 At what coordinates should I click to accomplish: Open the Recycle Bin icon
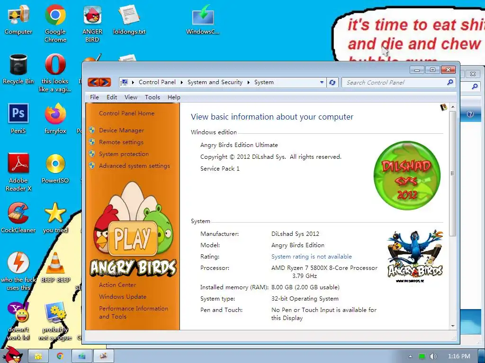point(18,69)
